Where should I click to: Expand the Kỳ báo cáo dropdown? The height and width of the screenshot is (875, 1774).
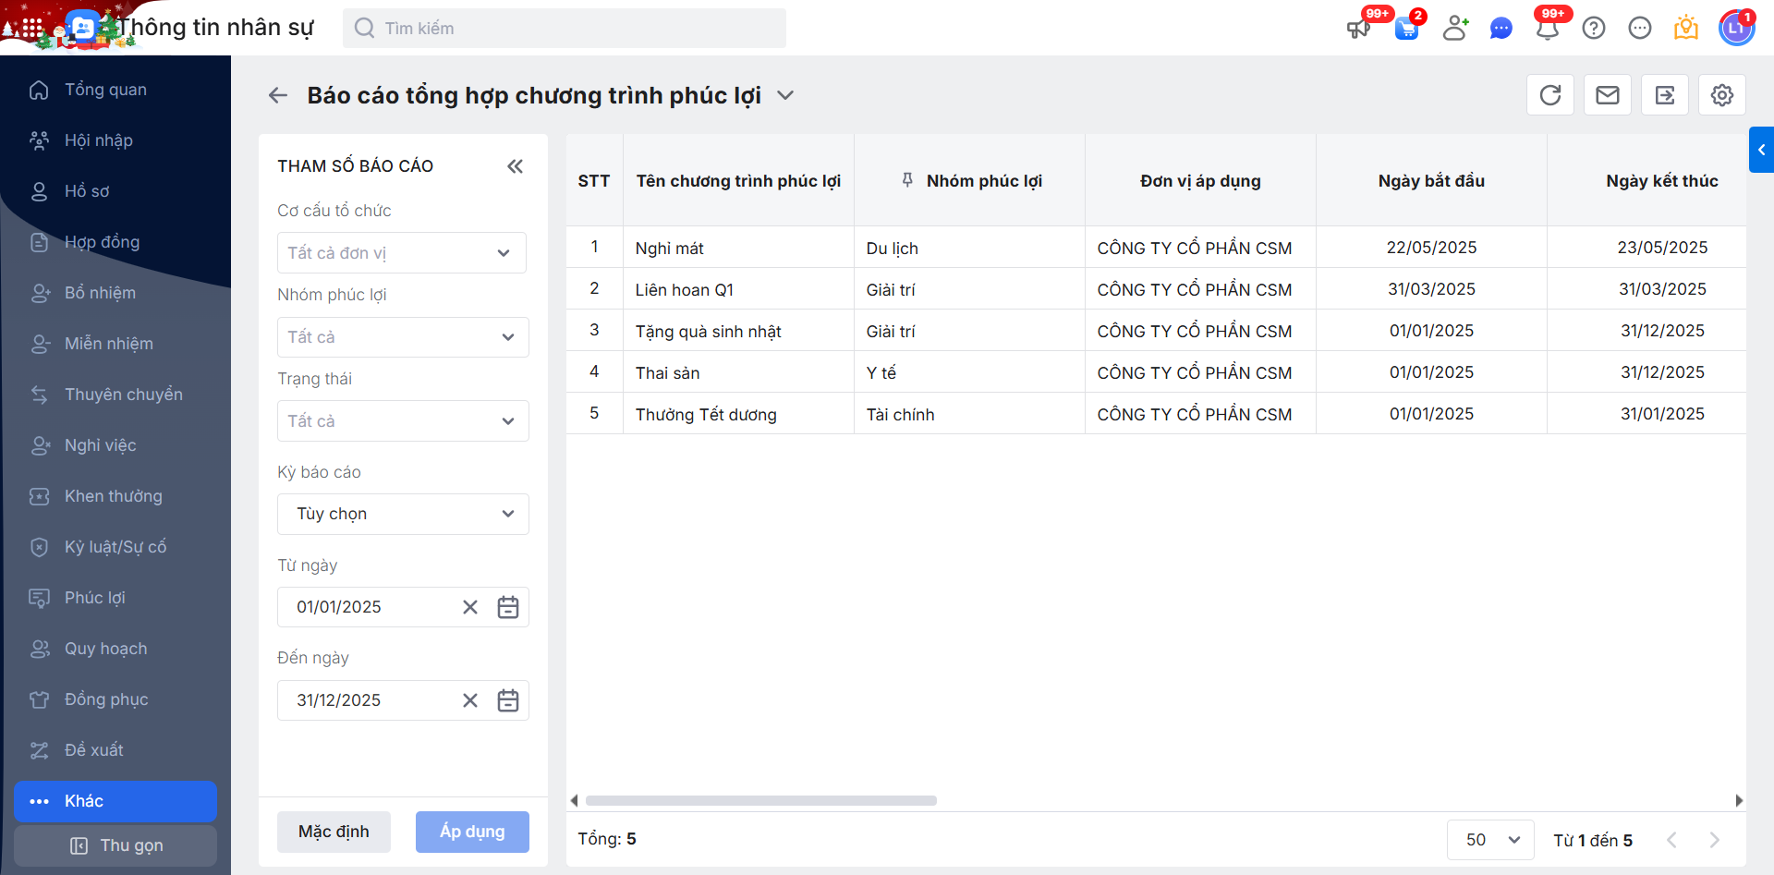point(403,514)
